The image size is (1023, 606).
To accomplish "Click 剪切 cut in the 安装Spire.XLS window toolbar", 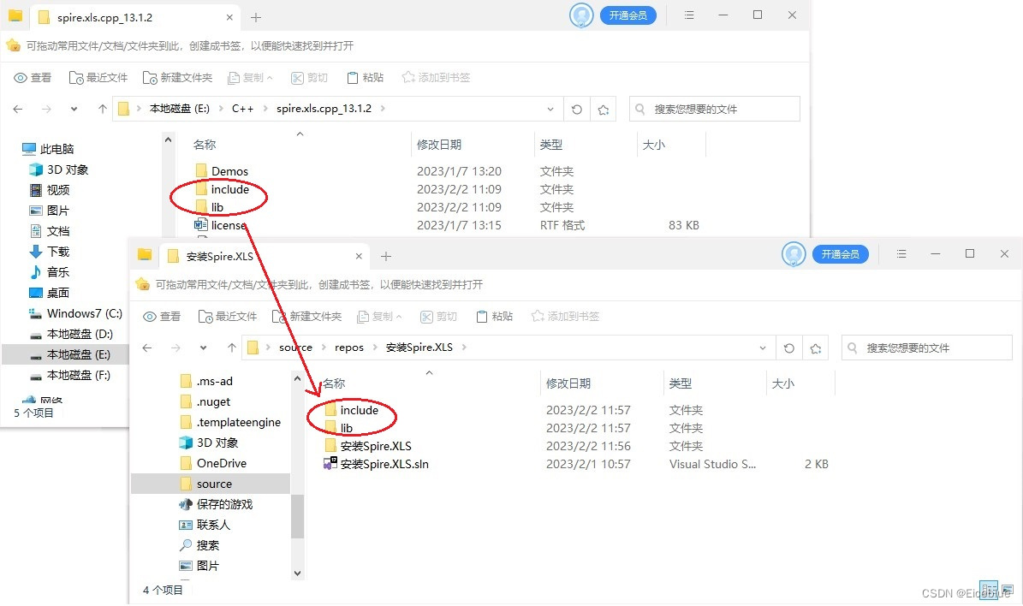I will (x=438, y=317).
